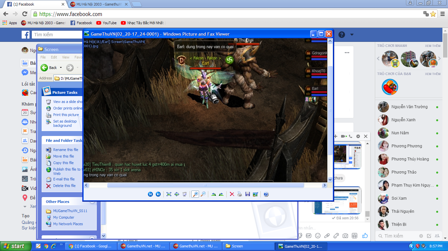Image resolution: width=448 pixels, height=251 pixels.
Task: Click Picture Viewer vertical scrollbar thumb
Action: point(330,110)
